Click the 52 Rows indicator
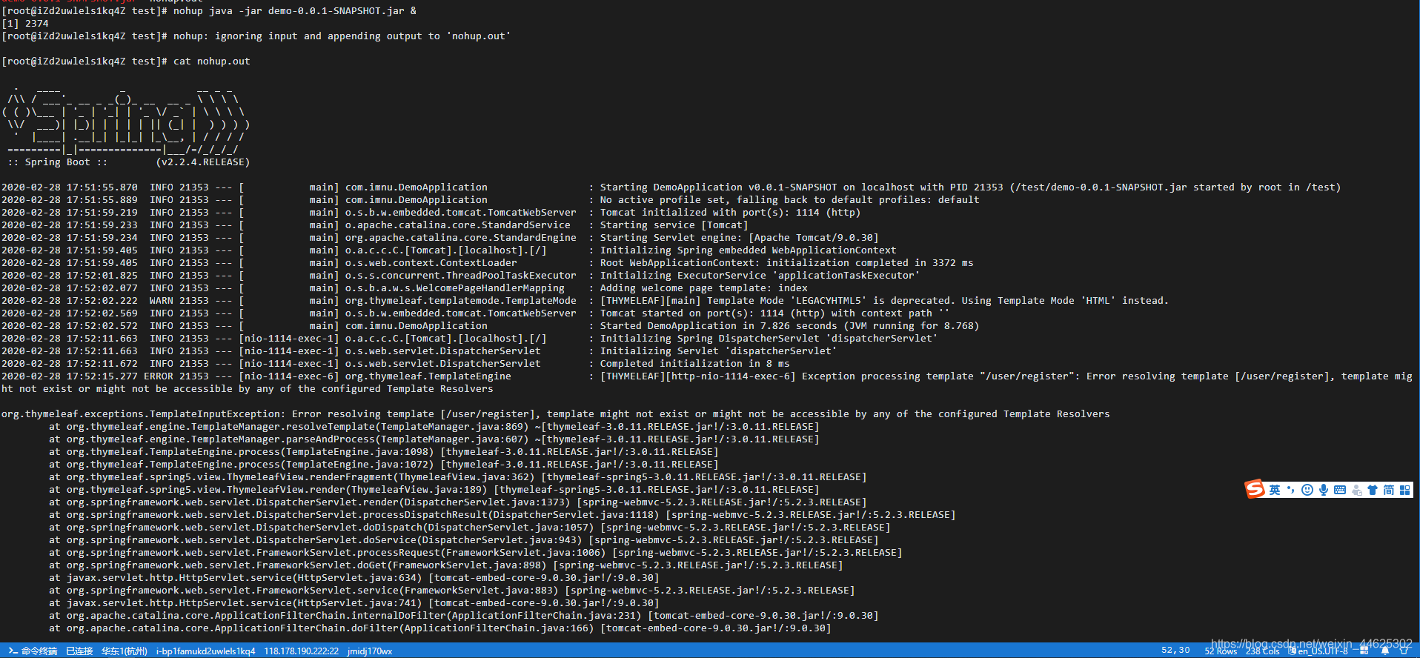The width and height of the screenshot is (1420, 658). click(1221, 651)
